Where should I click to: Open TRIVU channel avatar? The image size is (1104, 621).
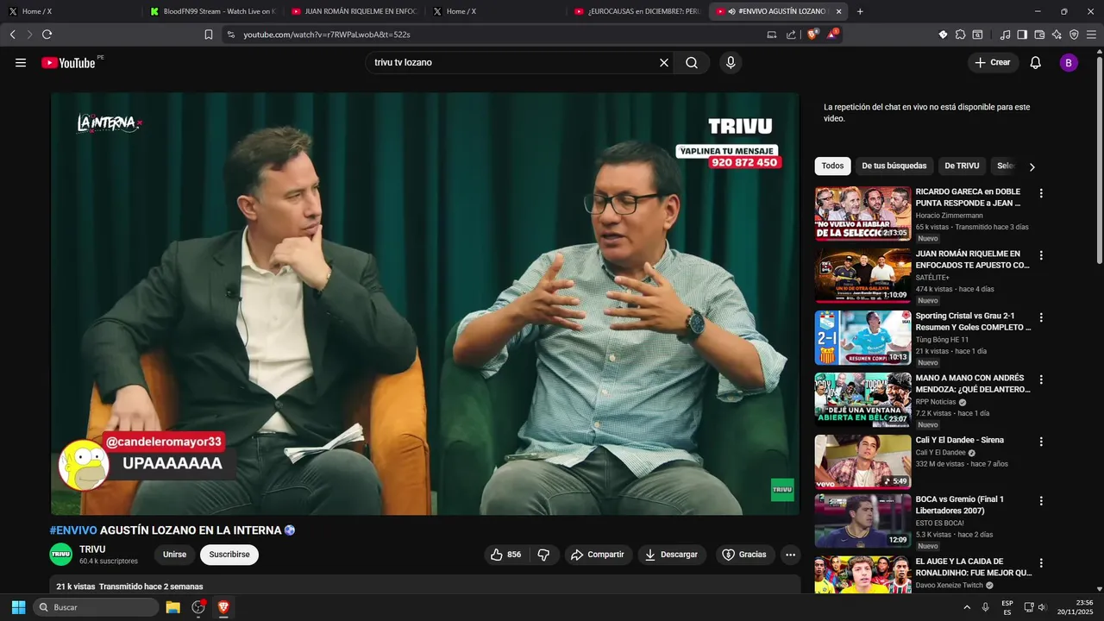coord(61,555)
